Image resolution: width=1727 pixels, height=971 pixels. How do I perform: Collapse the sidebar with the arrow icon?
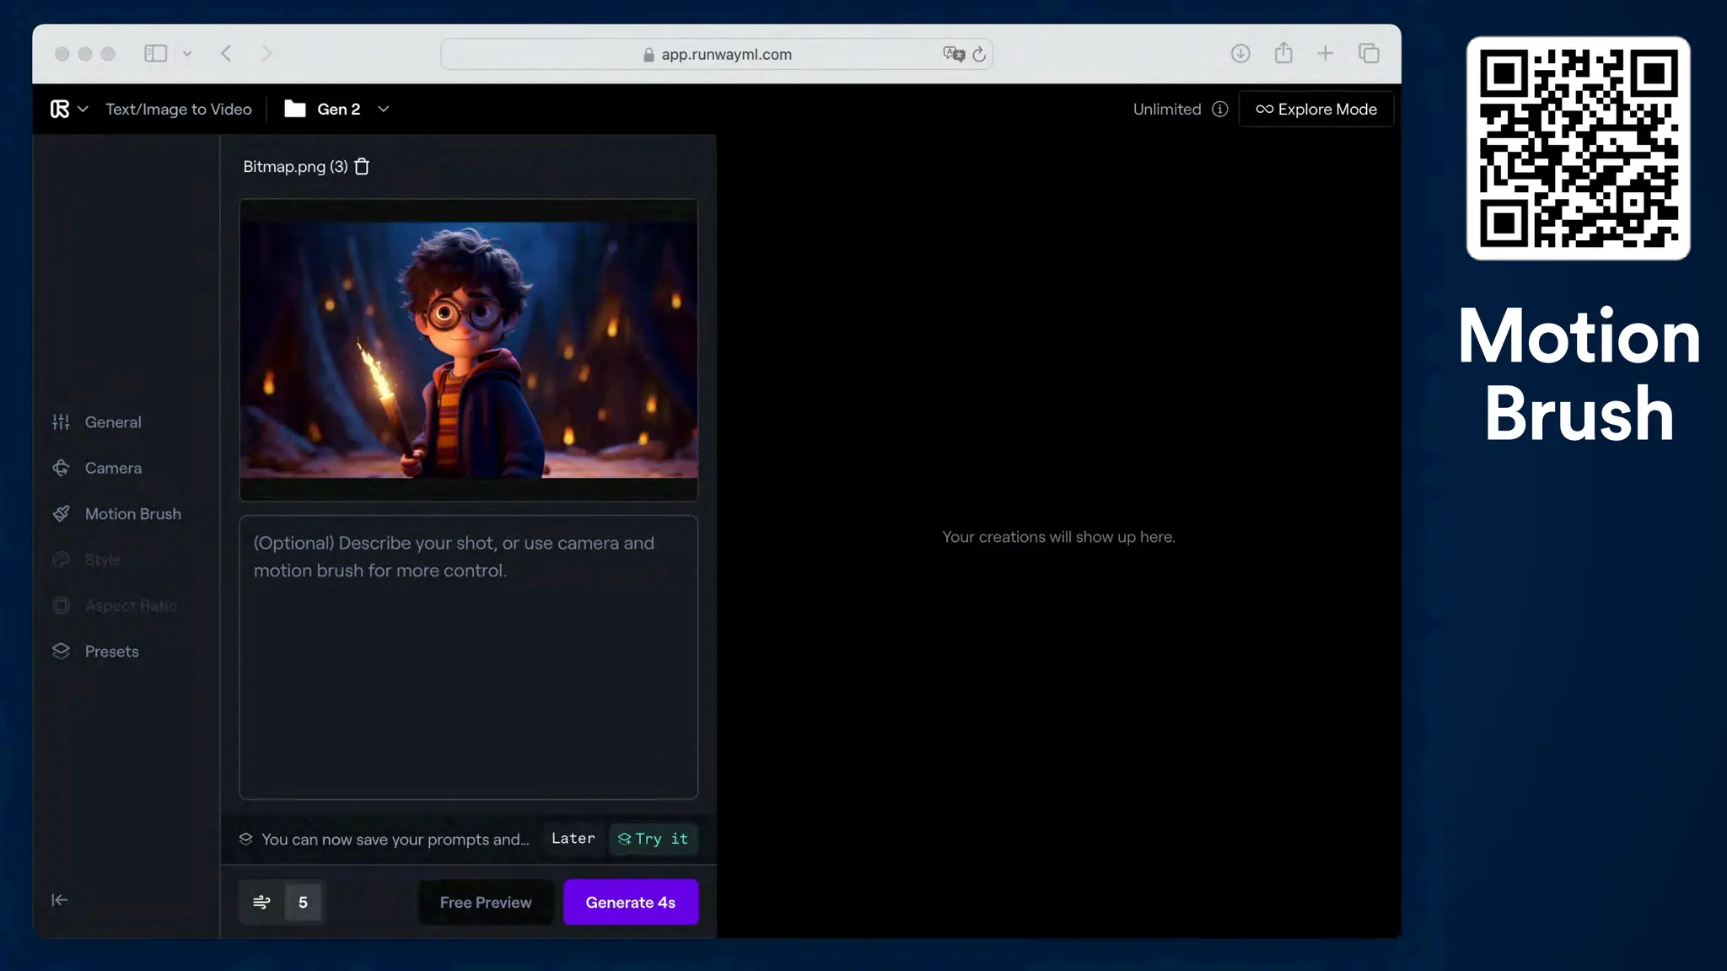click(x=59, y=900)
